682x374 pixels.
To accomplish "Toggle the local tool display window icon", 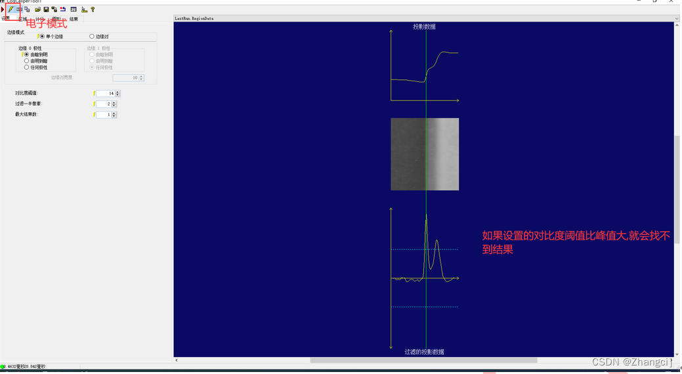I will coord(19,9).
